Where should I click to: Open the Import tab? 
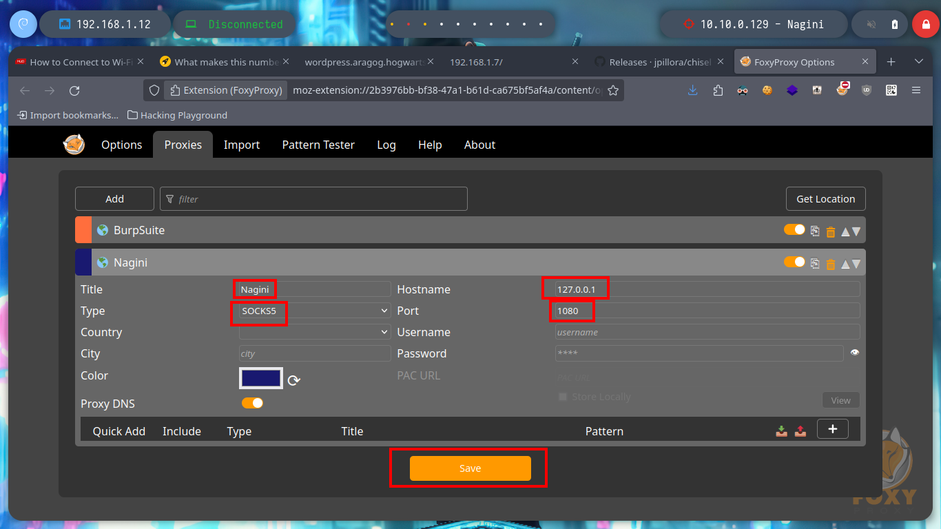click(x=242, y=145)
